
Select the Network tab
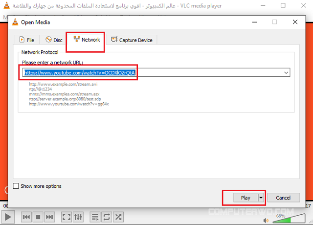[87, 39]
